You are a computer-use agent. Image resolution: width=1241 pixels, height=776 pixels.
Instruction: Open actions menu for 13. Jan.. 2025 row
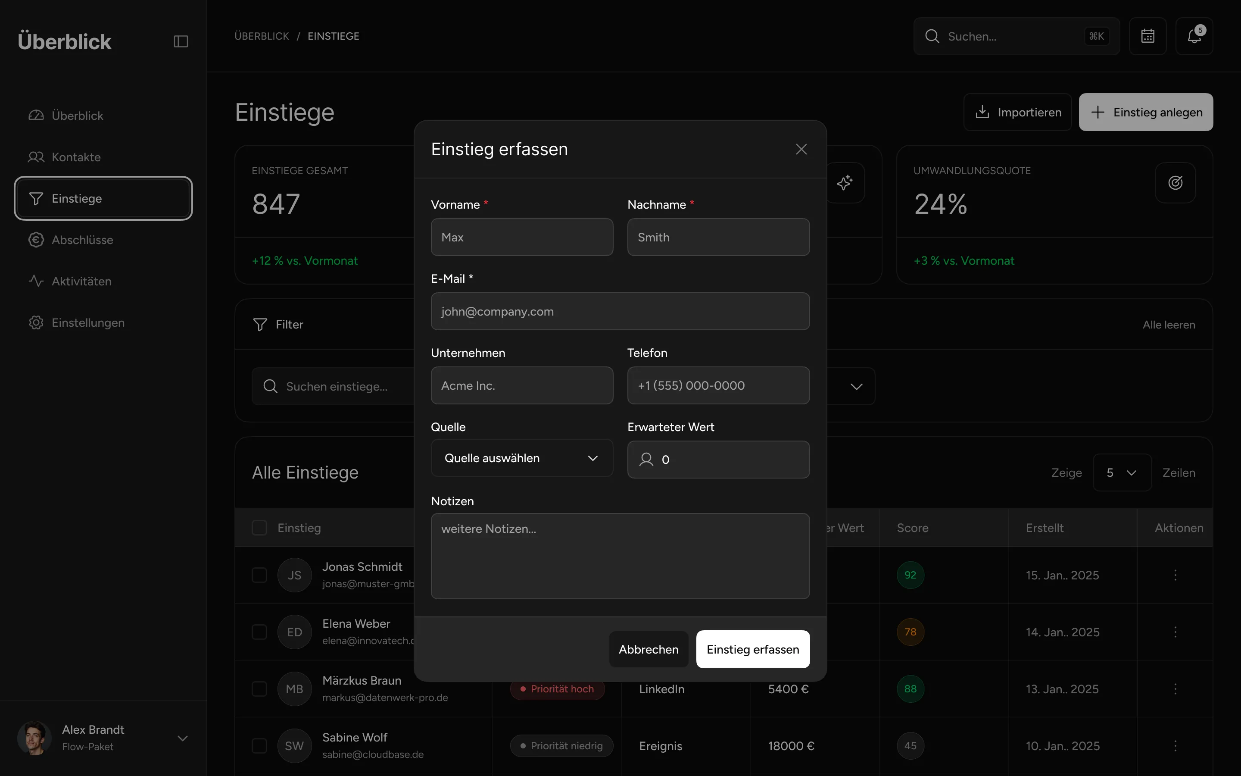pyautogui.click(x=1176, y=689)
